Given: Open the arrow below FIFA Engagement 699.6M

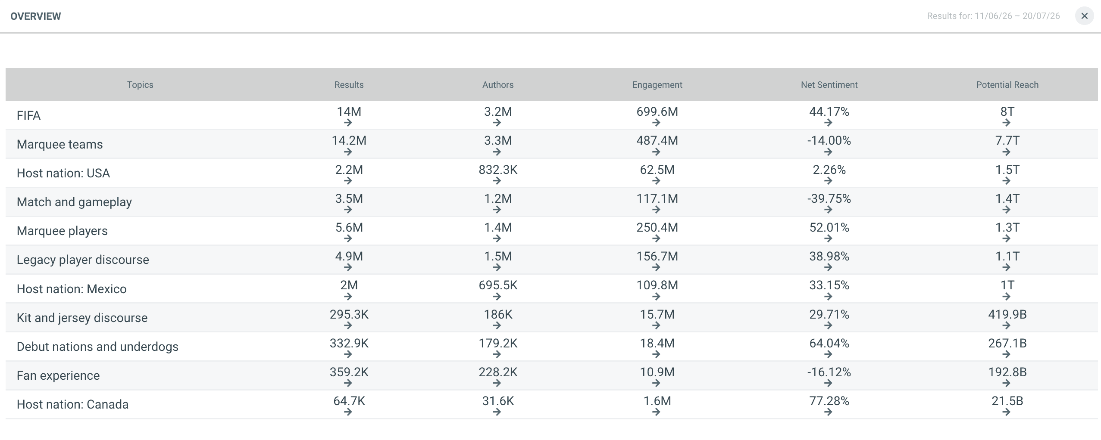Looking at the screenshot, I should click(x=656, y=123).
